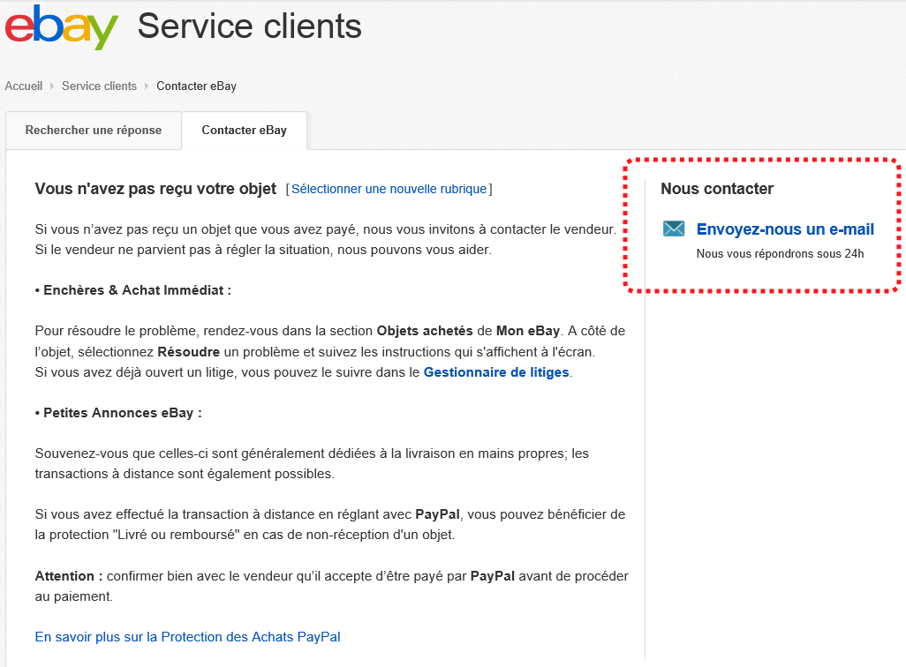The image size is (906, 667).
Task: Click the bold Objets achetés text
Action: pos(425,331)
